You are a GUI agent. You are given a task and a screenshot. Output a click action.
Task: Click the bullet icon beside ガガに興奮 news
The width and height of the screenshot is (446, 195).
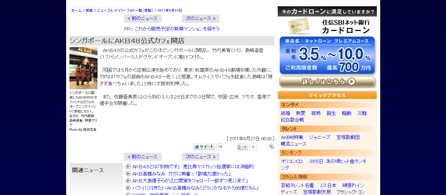tap(128, 174)
